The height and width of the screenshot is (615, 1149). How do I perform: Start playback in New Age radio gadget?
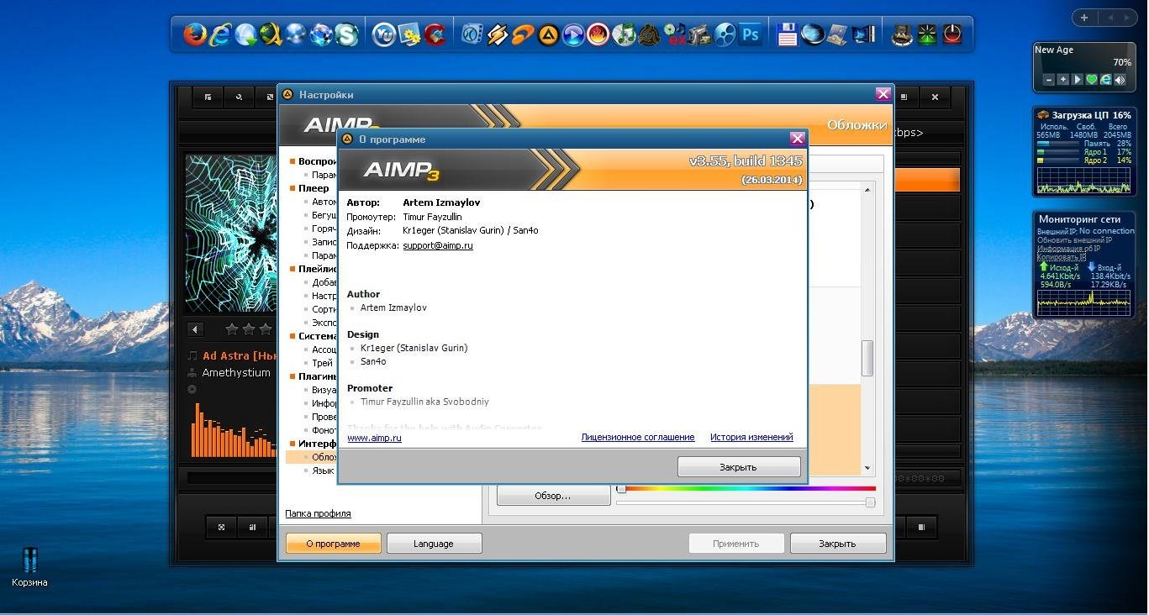pyautogui.click(x=1077, y=80)
